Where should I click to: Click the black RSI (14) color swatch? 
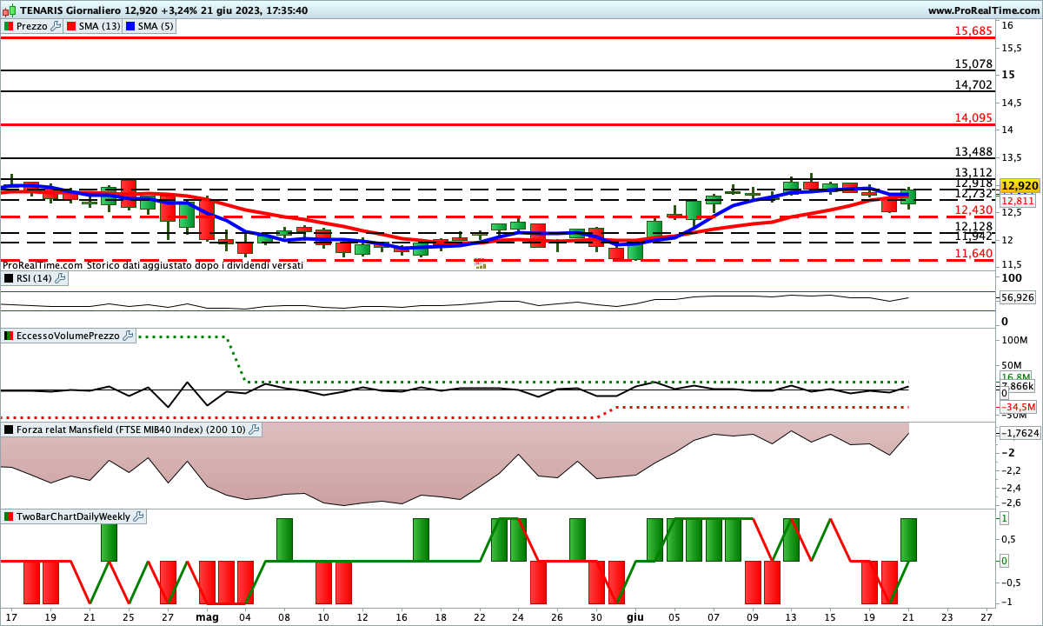click(x=9, y=278)
